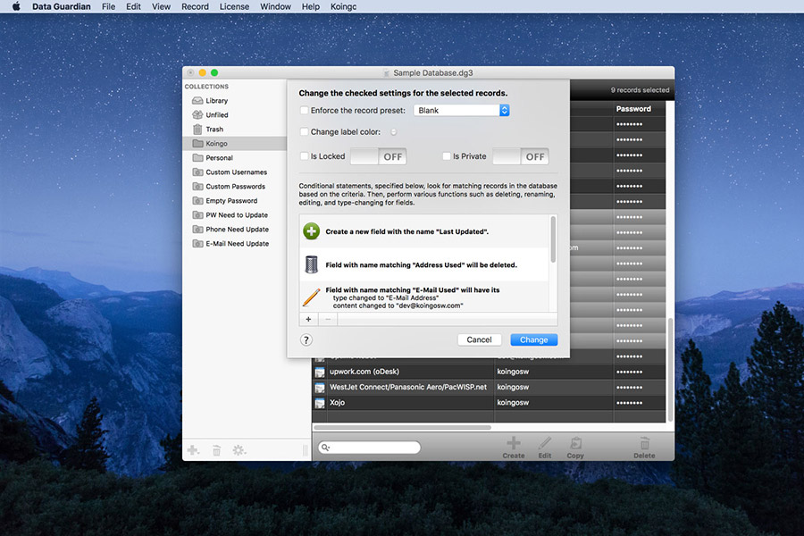Open the Library collection icon
Image resolution: width=804 pixels, height=536 pixels.
(198, 100)
